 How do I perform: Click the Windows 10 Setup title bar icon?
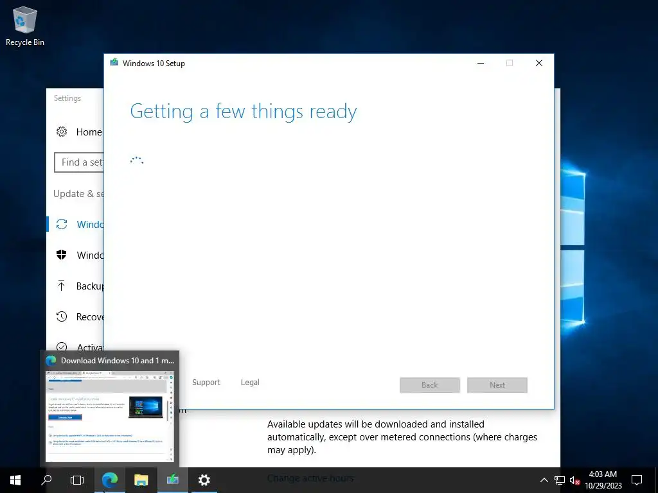[114, 62]
